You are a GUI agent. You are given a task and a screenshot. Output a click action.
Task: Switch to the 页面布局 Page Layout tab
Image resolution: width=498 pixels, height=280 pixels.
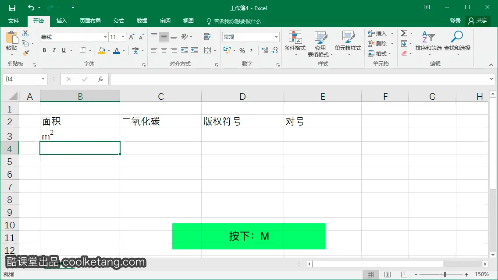(90, 21)
